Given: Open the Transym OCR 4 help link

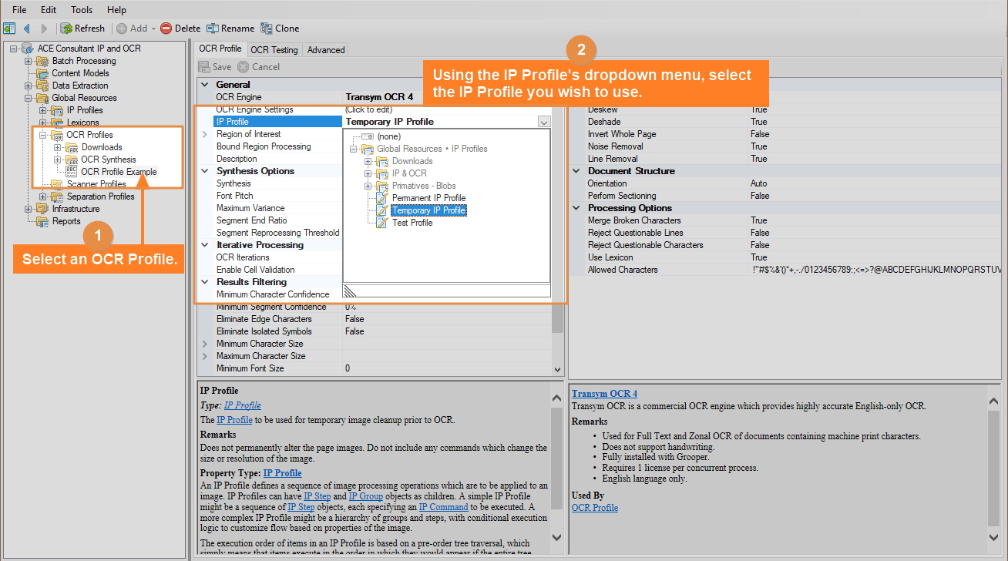Looking at the screenshot, I should (604, 394).
